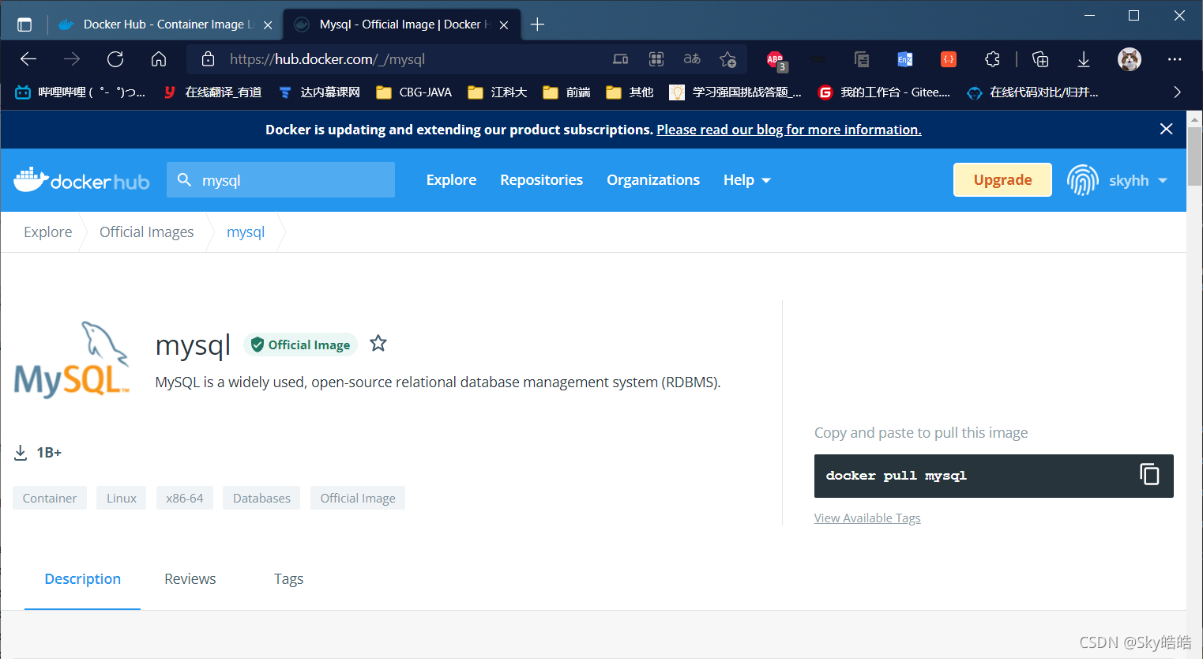Open the reading list extension icon
Screen dimensions: 1203x659
pos(862,59)
